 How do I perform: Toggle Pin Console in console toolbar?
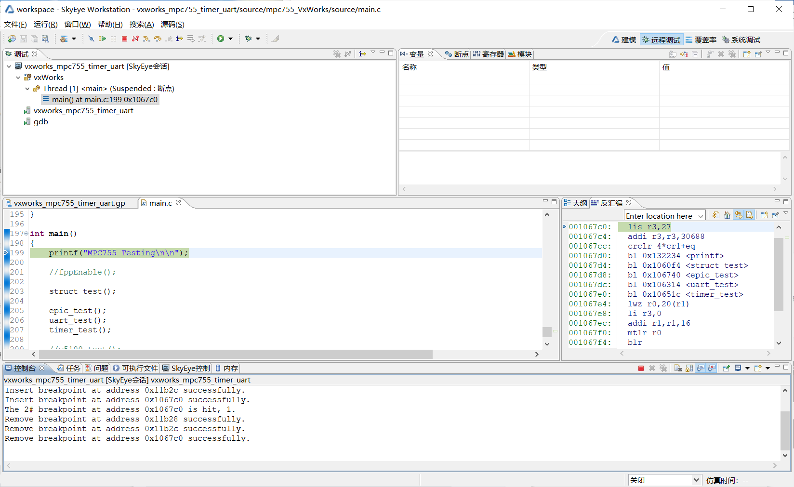[x=726, y=368]
